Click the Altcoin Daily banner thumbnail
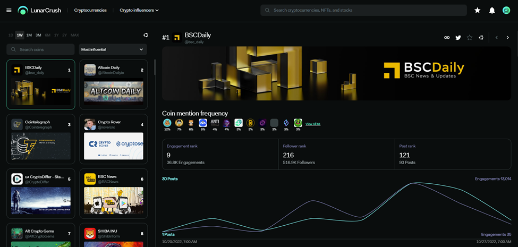Image resolution: width=518 pixels, height=247 pixels. [114, 91]
